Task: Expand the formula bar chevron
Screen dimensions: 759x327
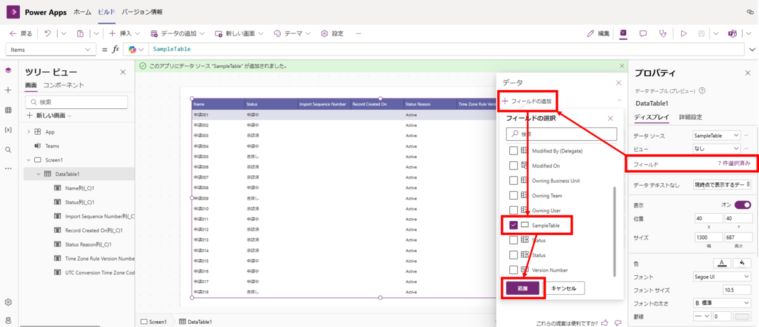Action: pos(752,49)
